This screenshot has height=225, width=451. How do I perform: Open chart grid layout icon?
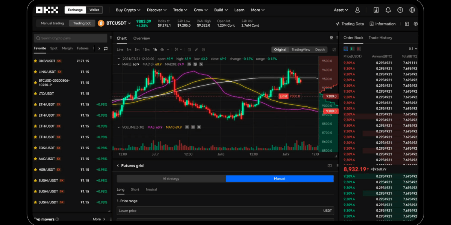click(x=331, y=38)
